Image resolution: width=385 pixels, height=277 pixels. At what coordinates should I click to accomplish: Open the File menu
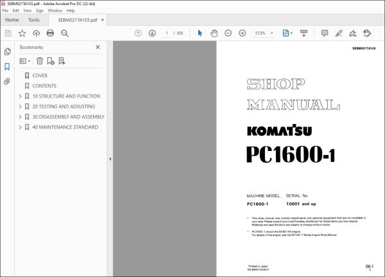(x=5, y=10)
